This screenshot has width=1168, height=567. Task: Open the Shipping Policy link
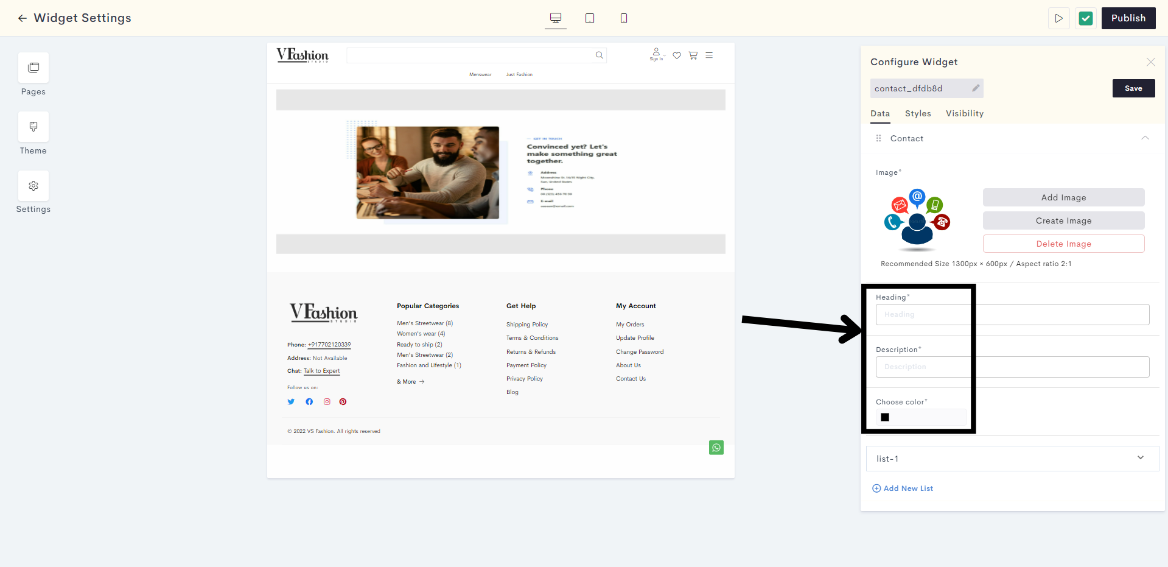coord(527,325)
